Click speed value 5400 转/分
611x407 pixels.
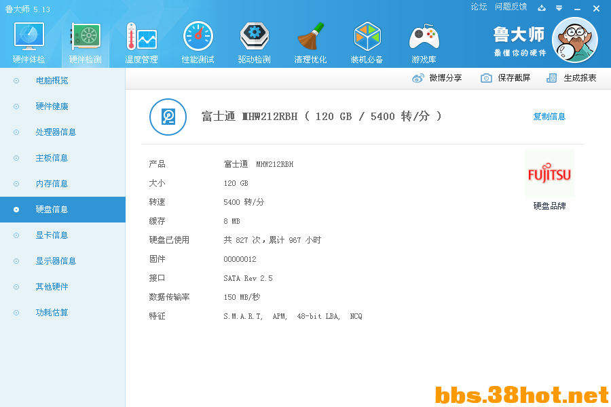[x=244, y=201]
